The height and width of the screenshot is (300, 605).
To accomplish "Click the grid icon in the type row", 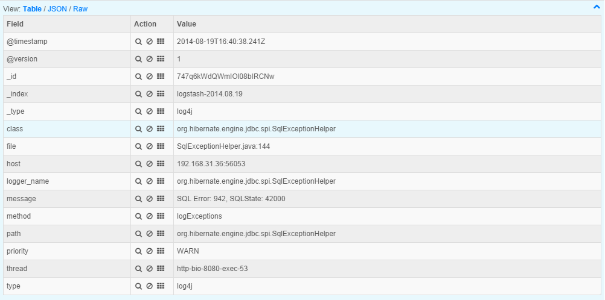I will (x=161, y=286).
